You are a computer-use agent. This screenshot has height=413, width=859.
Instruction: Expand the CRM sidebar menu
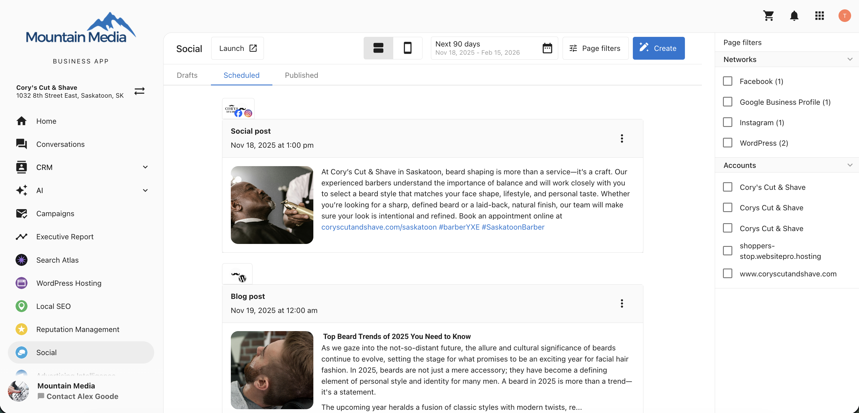click(145, 167)
